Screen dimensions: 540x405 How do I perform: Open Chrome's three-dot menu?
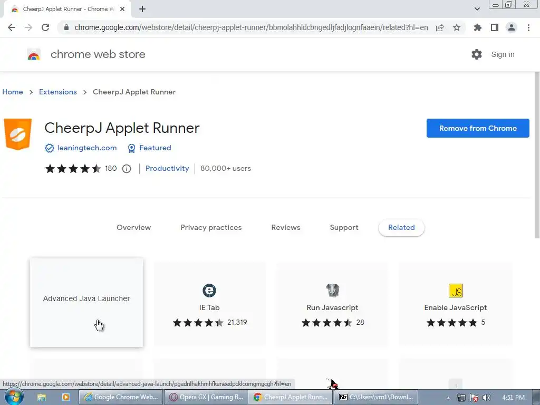[528, 27]
